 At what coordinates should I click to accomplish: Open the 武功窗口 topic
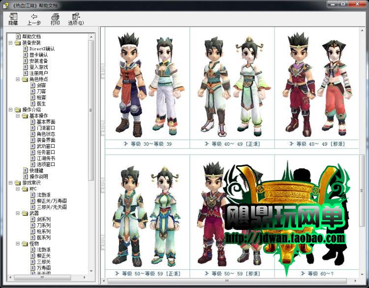point(46,146)
